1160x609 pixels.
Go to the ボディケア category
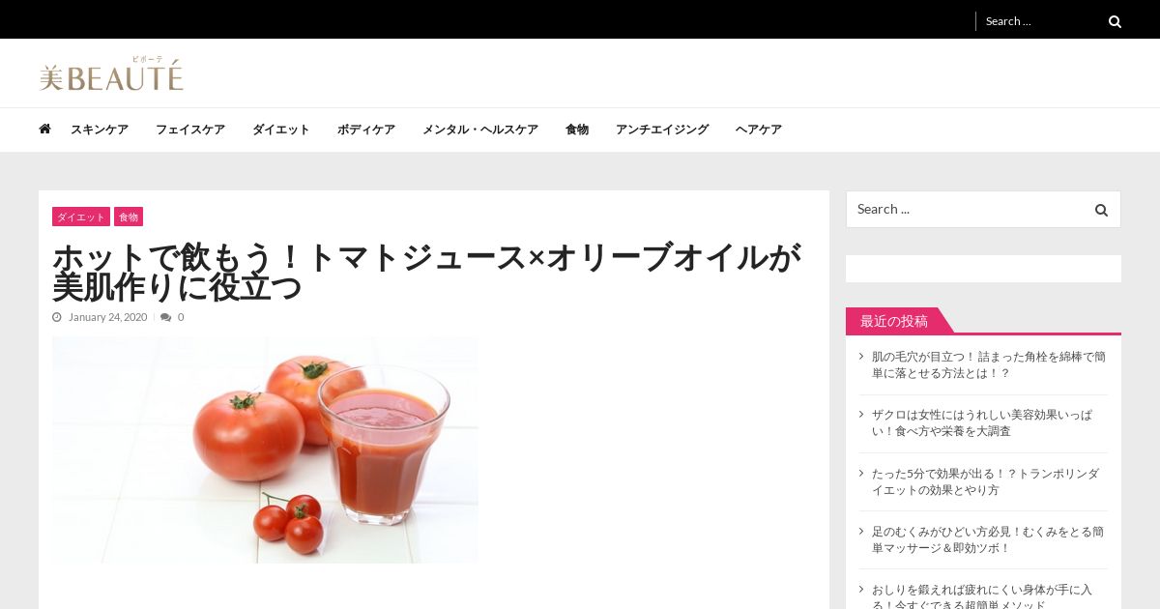point(366,130)
